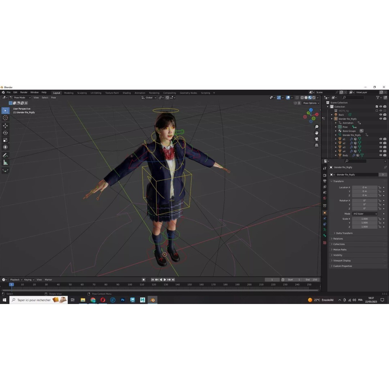Select the Annotate tool

5,155
